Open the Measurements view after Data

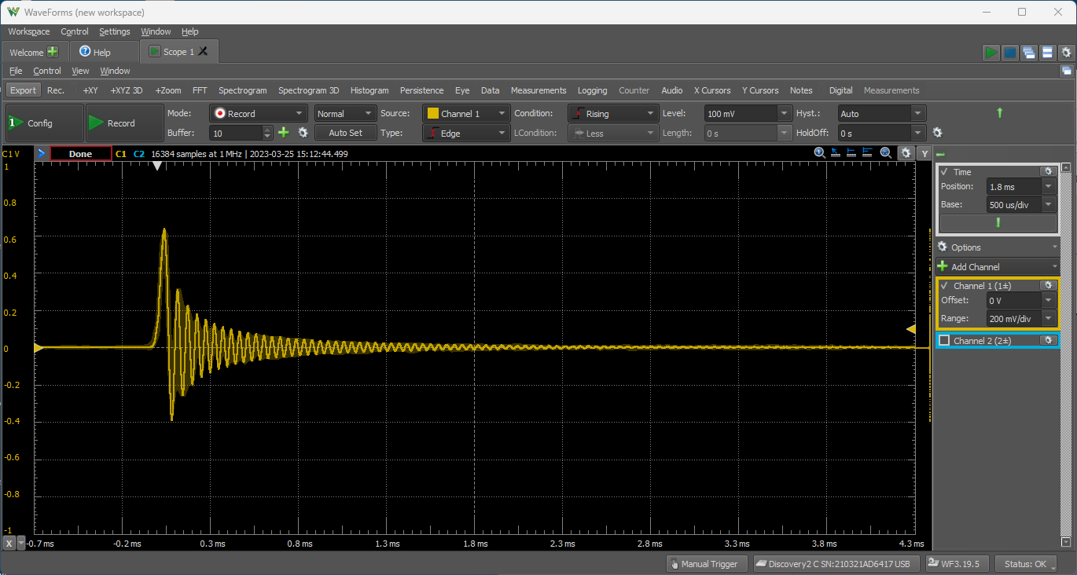(538, 90)
